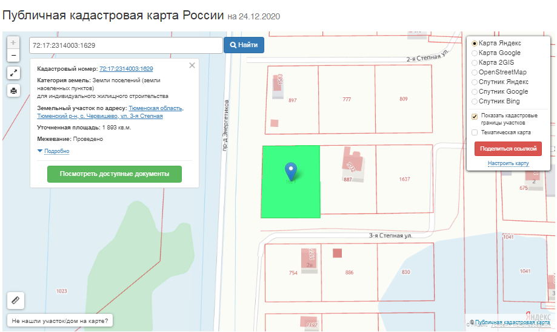Viewport: 557px width, 332px height.
Task: Toggle fullscreen map with arrows icon
Action: (13, 73)
